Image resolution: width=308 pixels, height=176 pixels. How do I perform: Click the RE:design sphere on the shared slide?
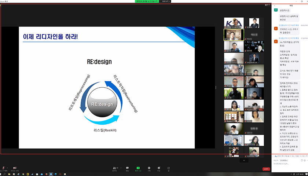(x=102, y=104)
